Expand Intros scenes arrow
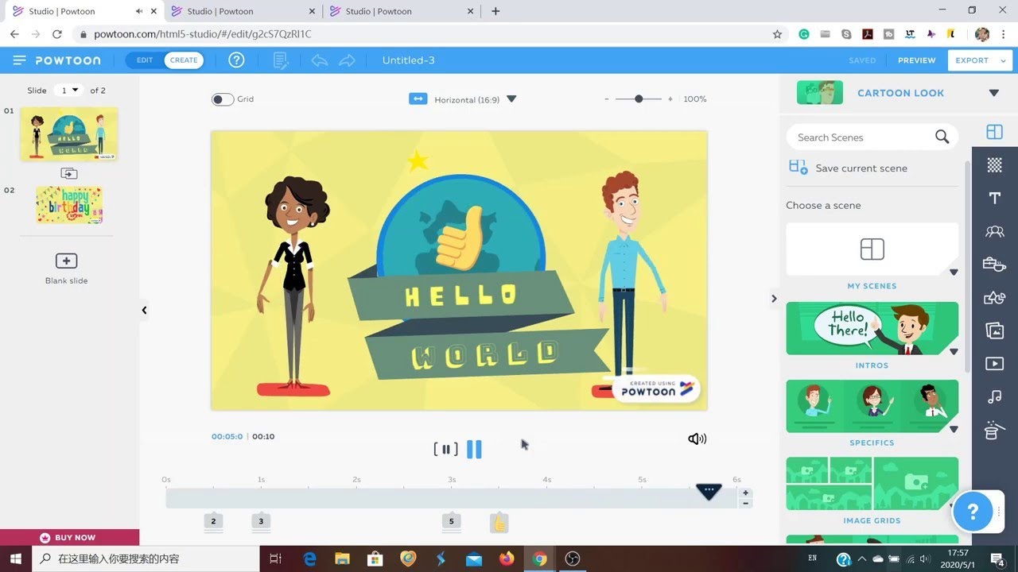This screenshot has height=572, width=1018. click(x=954, y=351)
